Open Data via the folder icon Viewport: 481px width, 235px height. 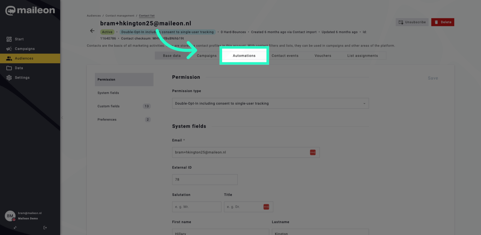(x=9, y=68)
